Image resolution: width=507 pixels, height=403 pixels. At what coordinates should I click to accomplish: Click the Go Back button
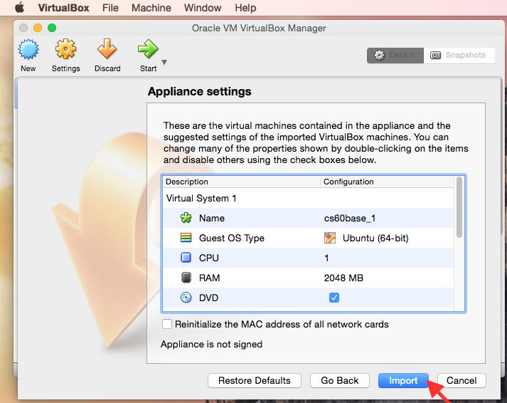pyautogui.click(x=339, y=380)
